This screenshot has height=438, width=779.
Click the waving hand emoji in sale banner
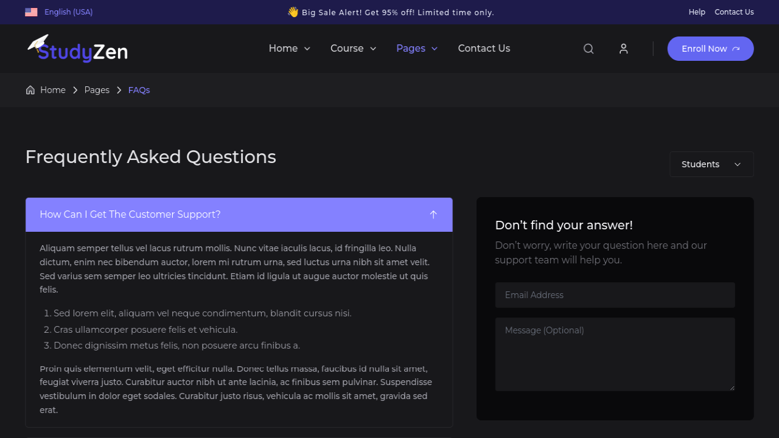pos(293,12)
